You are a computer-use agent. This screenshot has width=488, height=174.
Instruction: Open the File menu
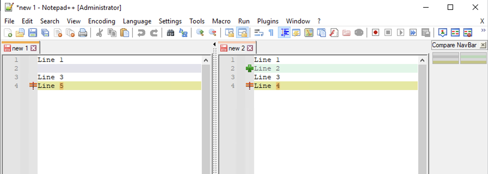[9, 21]
